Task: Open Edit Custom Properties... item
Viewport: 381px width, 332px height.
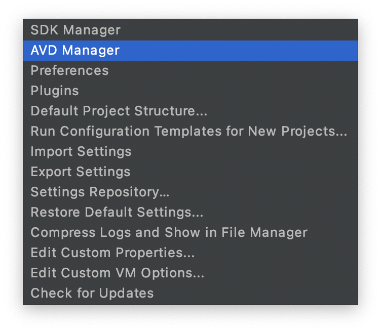Action: [190, 253]
